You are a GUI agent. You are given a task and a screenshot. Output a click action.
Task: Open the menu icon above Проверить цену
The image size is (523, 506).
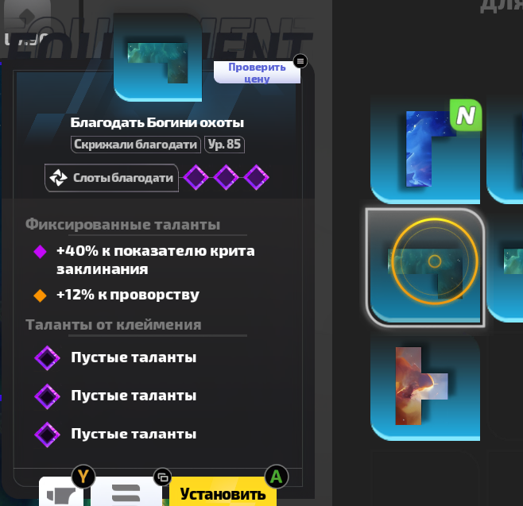(300, 61)
